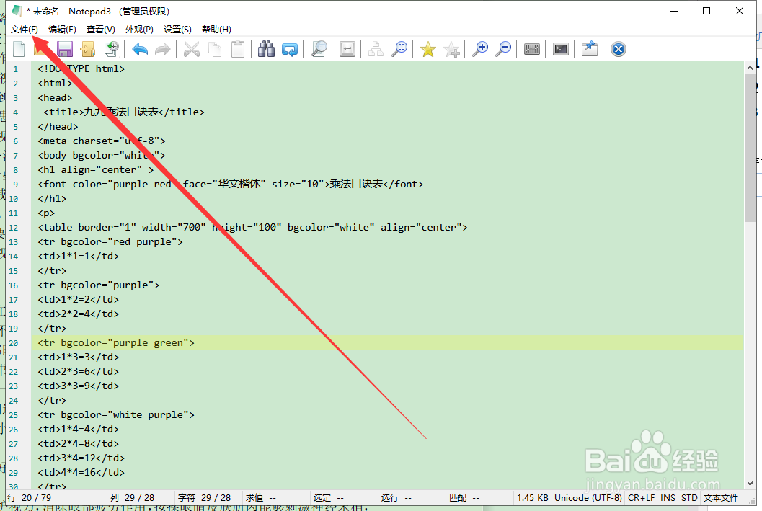Click the Paste clipboard icon
Screen dimensions: 762x511
point(238,49)
